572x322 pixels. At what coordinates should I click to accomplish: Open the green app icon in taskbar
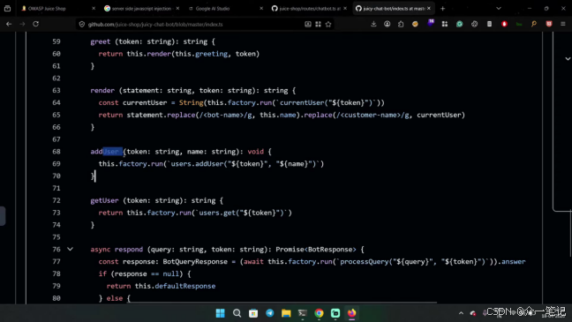tap(335, 313)
